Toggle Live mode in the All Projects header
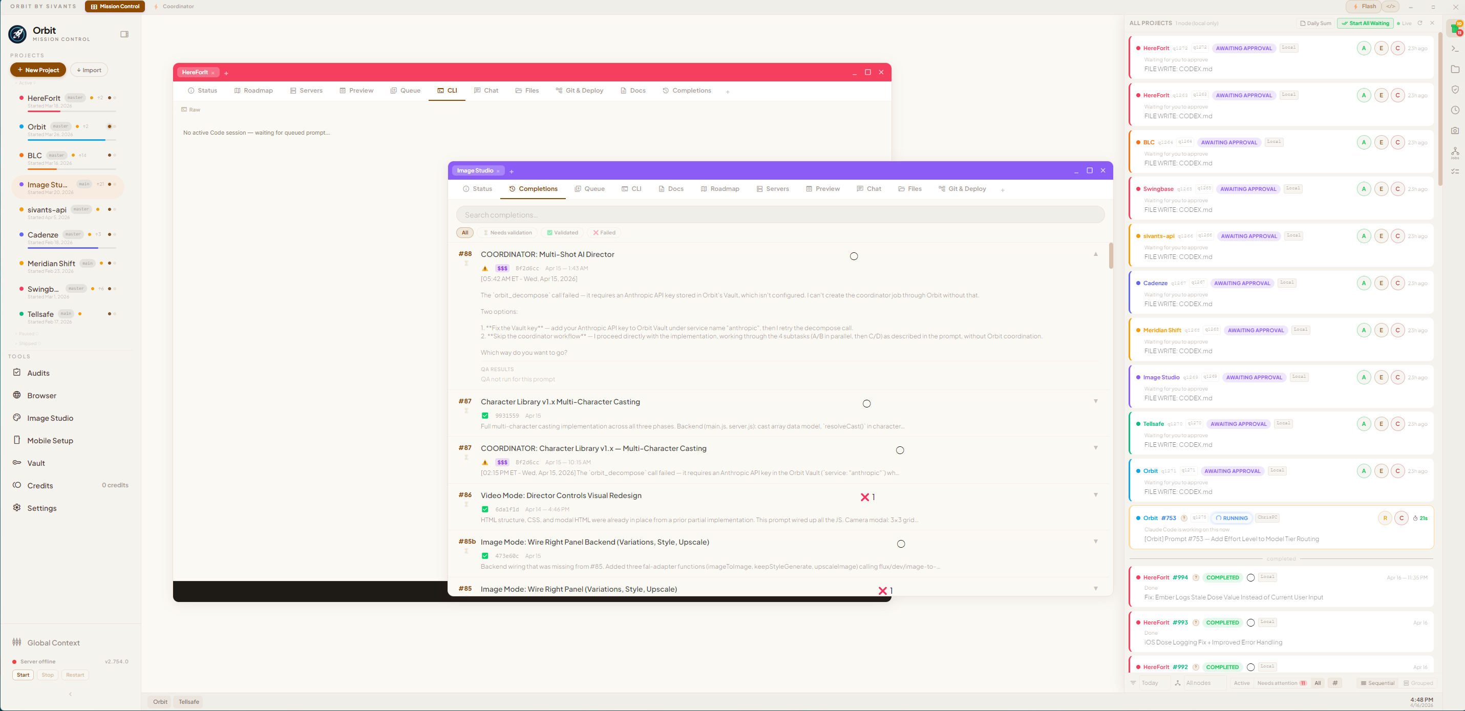Viewport: 1465px width, 711px height. click(x=1405, y=24)
